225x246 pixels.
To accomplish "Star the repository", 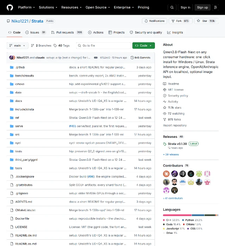I will [x=206, y=21].
